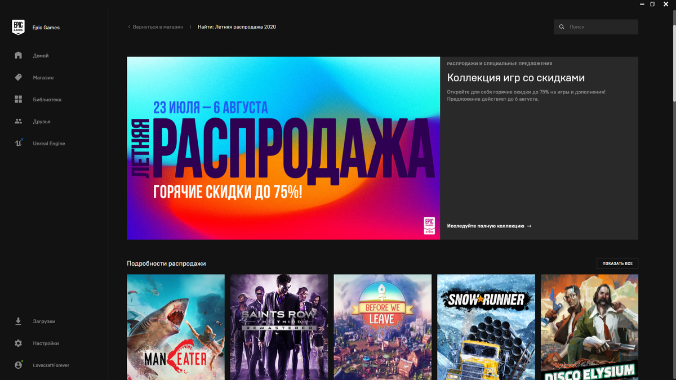Image resolution: width=676 pixels, height=380 pixels.
Task: Open the Saints Row The Third Remastered card
Action: pyautogui.click(x=279, y=327)
